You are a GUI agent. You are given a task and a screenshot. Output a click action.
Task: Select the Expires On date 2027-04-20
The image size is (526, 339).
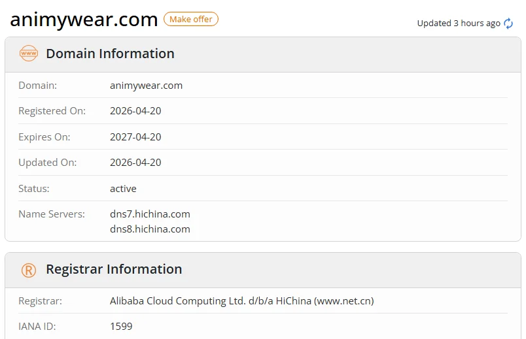(135, 137)
